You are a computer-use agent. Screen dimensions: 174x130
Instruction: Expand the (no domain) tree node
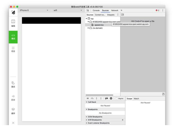coord(88,28)
